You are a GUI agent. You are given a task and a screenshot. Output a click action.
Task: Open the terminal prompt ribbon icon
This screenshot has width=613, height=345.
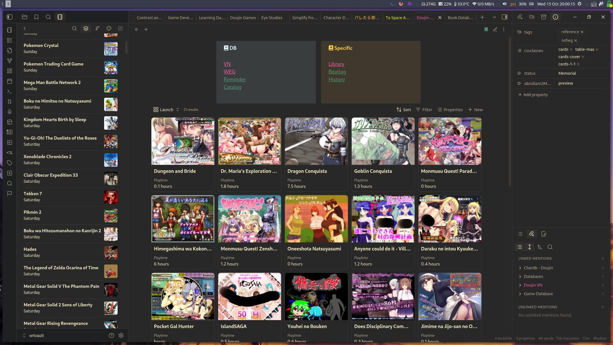point(10,91)
